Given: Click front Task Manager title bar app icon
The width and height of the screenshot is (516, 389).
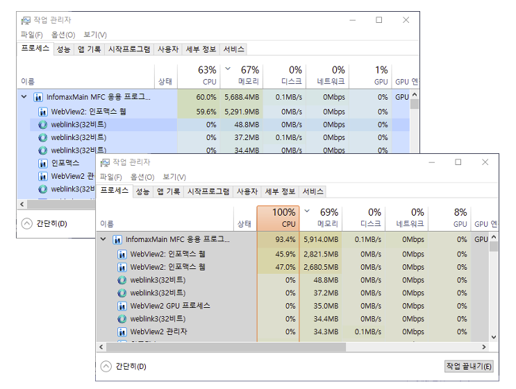Looking at the screenshot, I should click(x=105, y=163).
